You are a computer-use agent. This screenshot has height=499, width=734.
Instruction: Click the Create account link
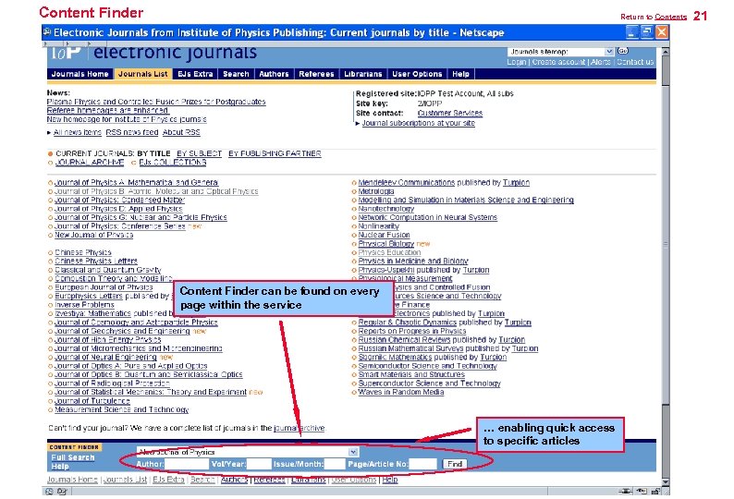coord(558,62)
